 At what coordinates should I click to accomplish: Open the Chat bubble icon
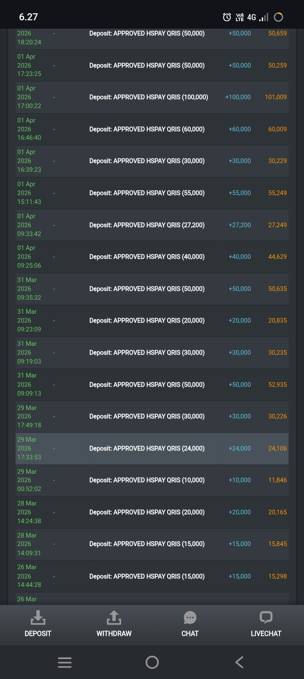tap(190, 618)
